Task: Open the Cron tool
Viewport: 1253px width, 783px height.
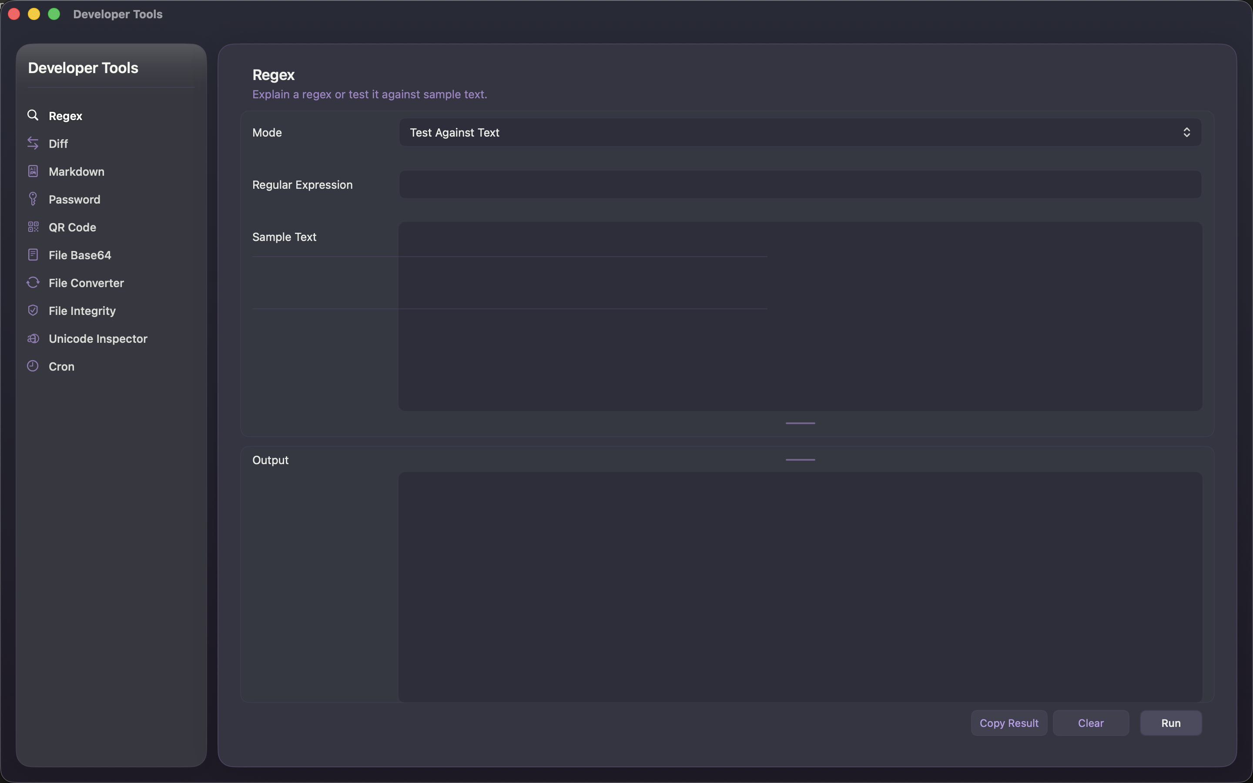Action: (62, 367)
